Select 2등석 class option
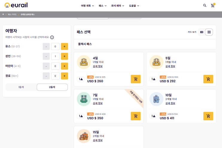 (x=52, y=87)
